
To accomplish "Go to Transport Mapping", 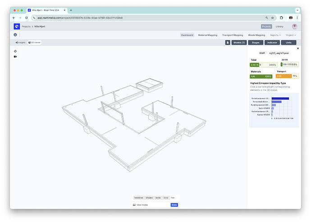I will (x=233, y=35).
